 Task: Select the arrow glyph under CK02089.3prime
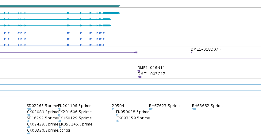coord(28,115)
